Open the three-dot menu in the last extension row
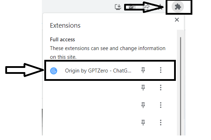The height and width of the screenshot is (140, 211). click(x=160, y=122)
